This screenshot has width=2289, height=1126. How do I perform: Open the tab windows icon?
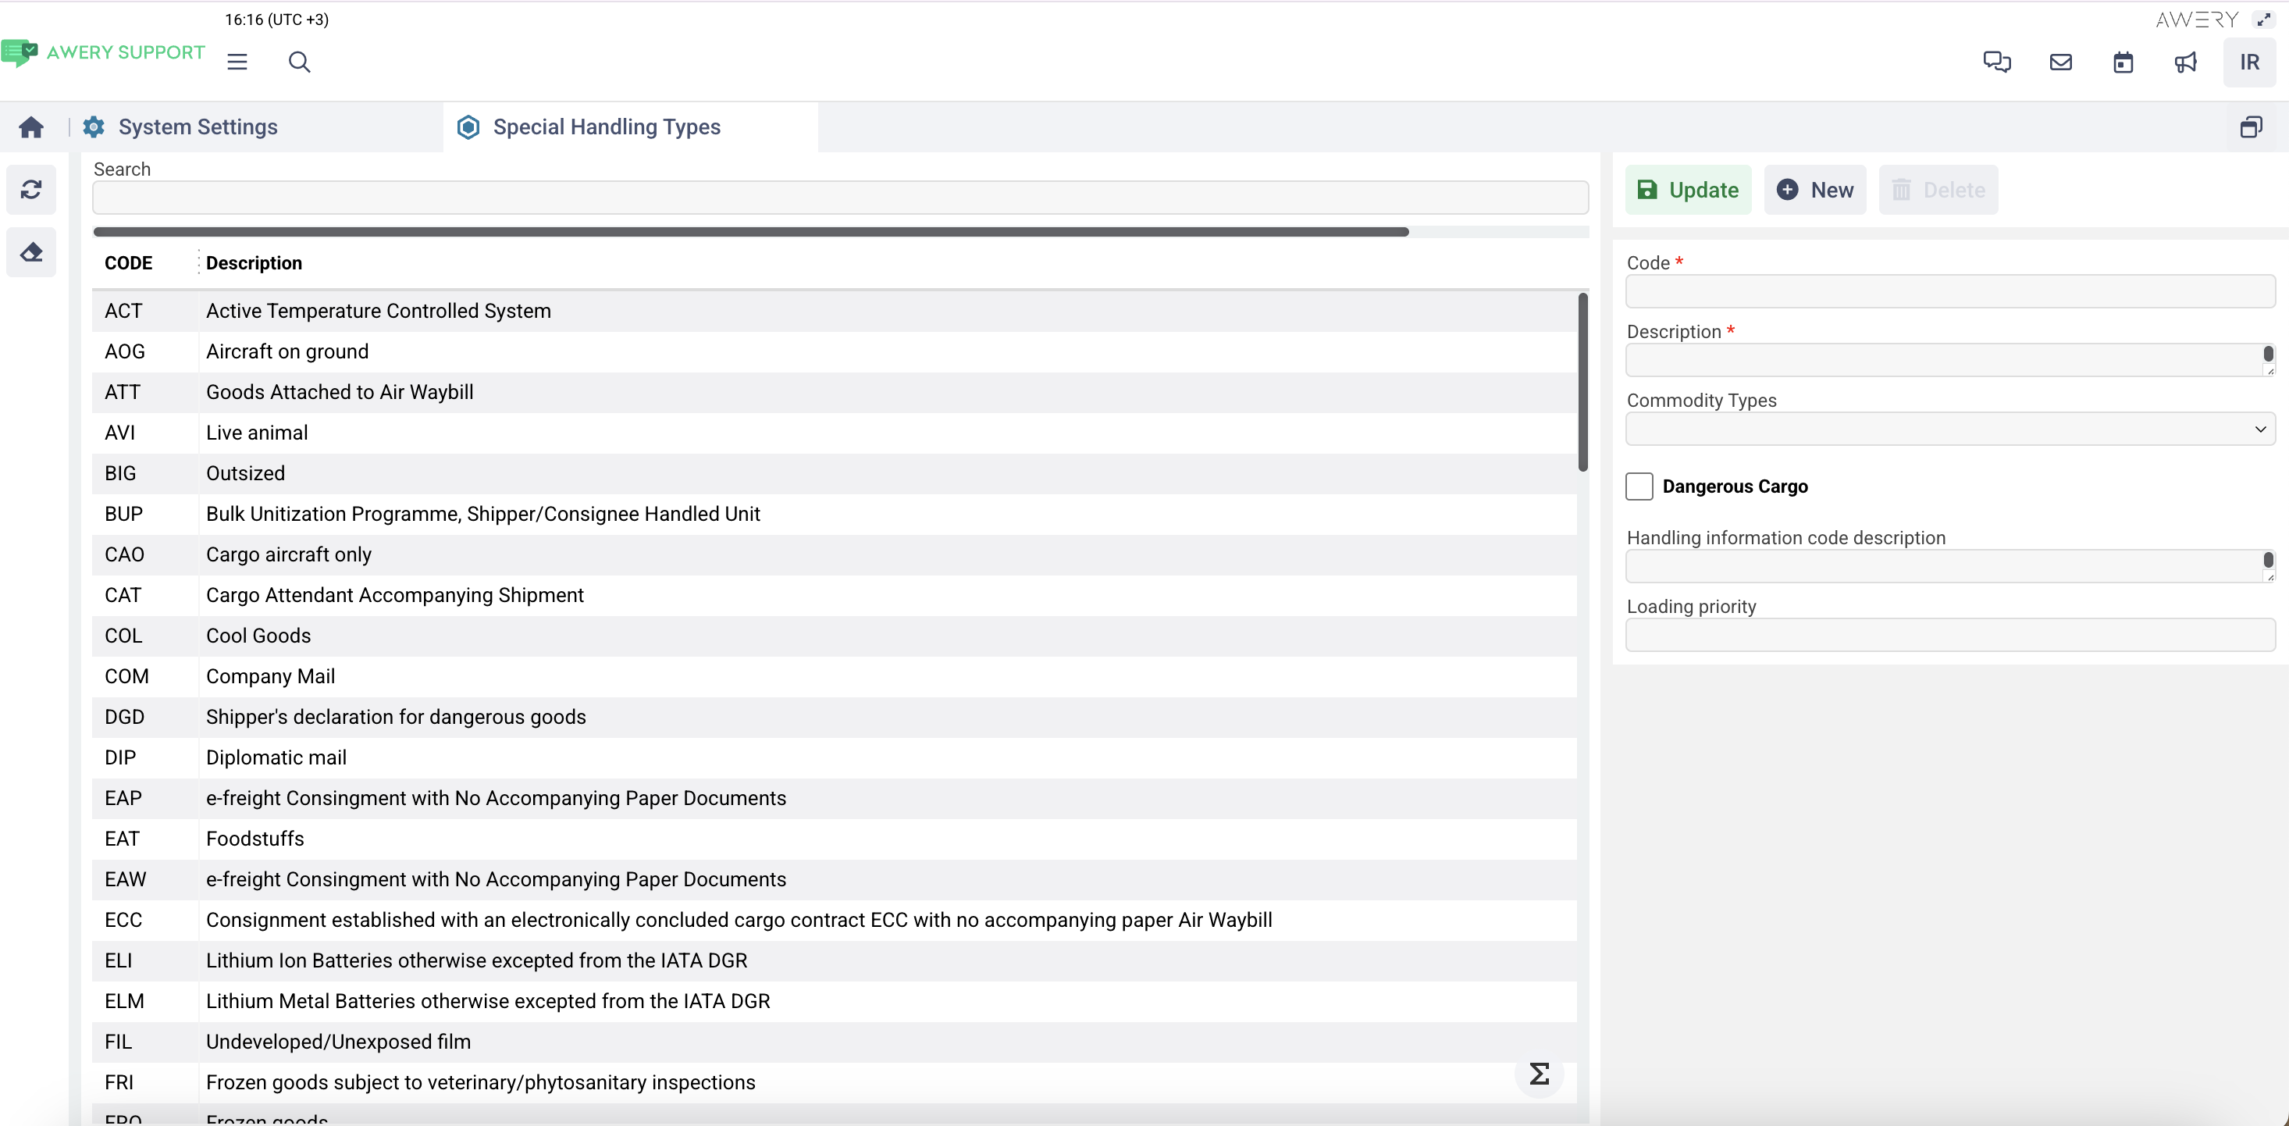point(2250,127)
